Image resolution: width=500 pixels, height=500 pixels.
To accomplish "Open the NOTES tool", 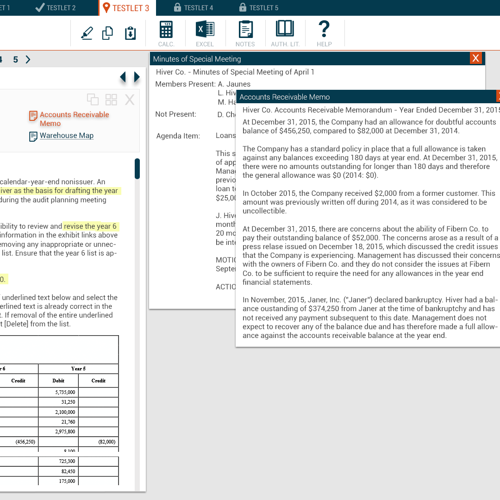I will pos(245,33).
